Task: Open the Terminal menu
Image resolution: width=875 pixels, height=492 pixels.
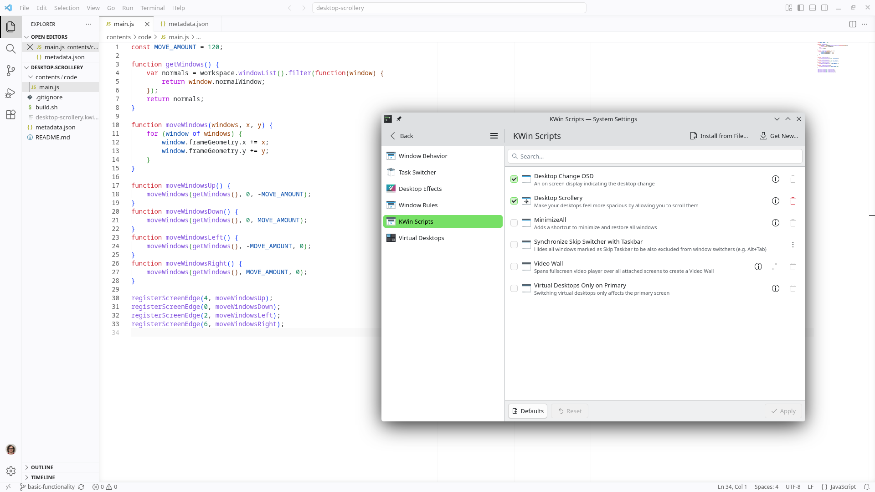Action: (152, 8)
